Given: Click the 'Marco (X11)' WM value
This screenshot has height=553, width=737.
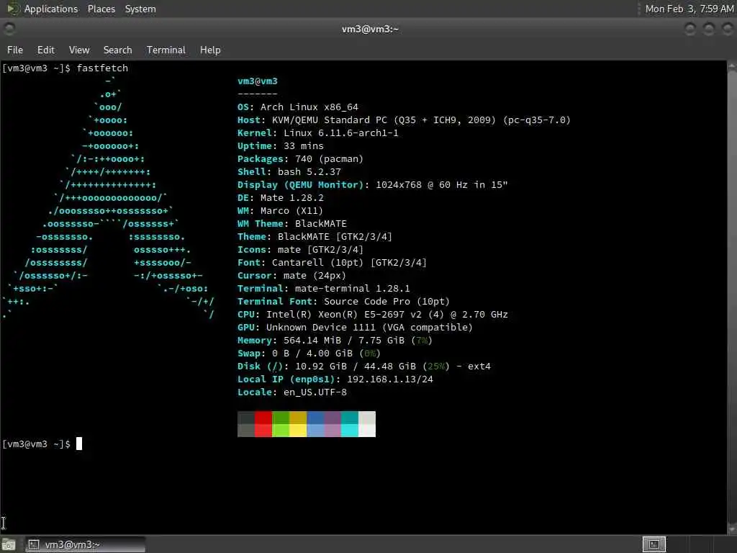Looking at the screenshot, I should [x=292, y=211].
